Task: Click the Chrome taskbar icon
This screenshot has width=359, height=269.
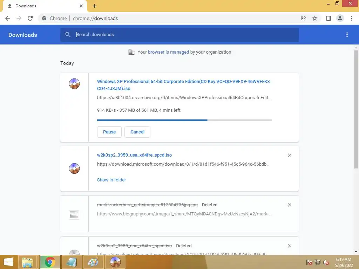Action: coord(50,262)
